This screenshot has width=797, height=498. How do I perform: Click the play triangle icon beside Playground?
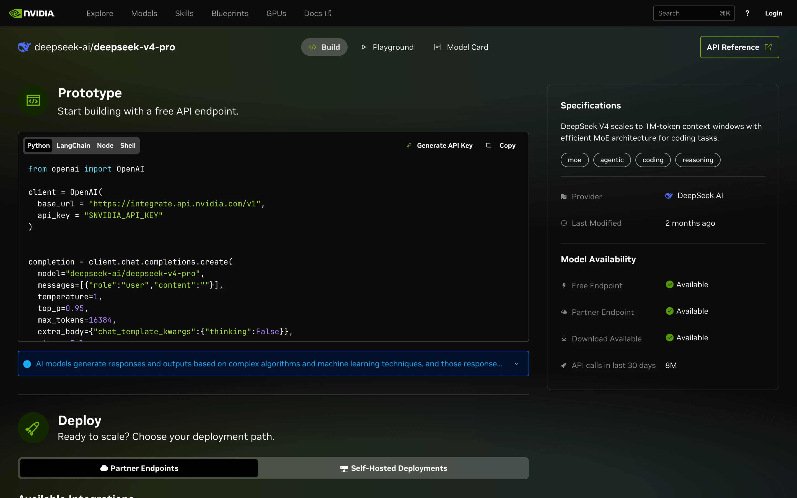tap(364, 47)
